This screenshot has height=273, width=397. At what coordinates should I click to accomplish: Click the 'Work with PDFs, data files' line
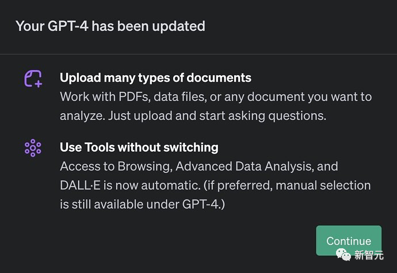click(x=216, y=96)
